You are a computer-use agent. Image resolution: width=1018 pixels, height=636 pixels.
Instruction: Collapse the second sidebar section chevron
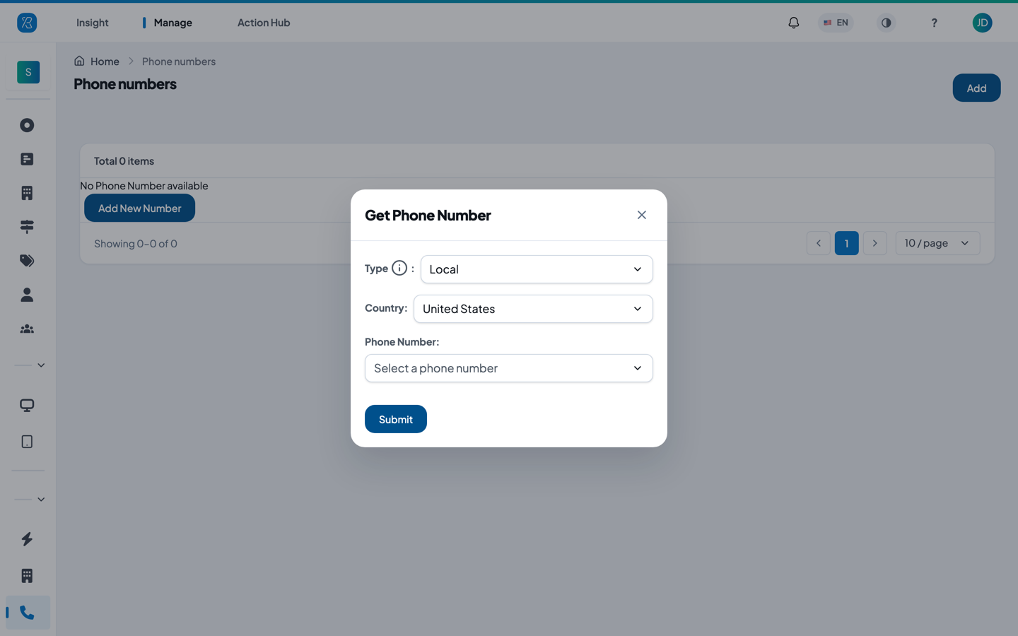point(41,500)
